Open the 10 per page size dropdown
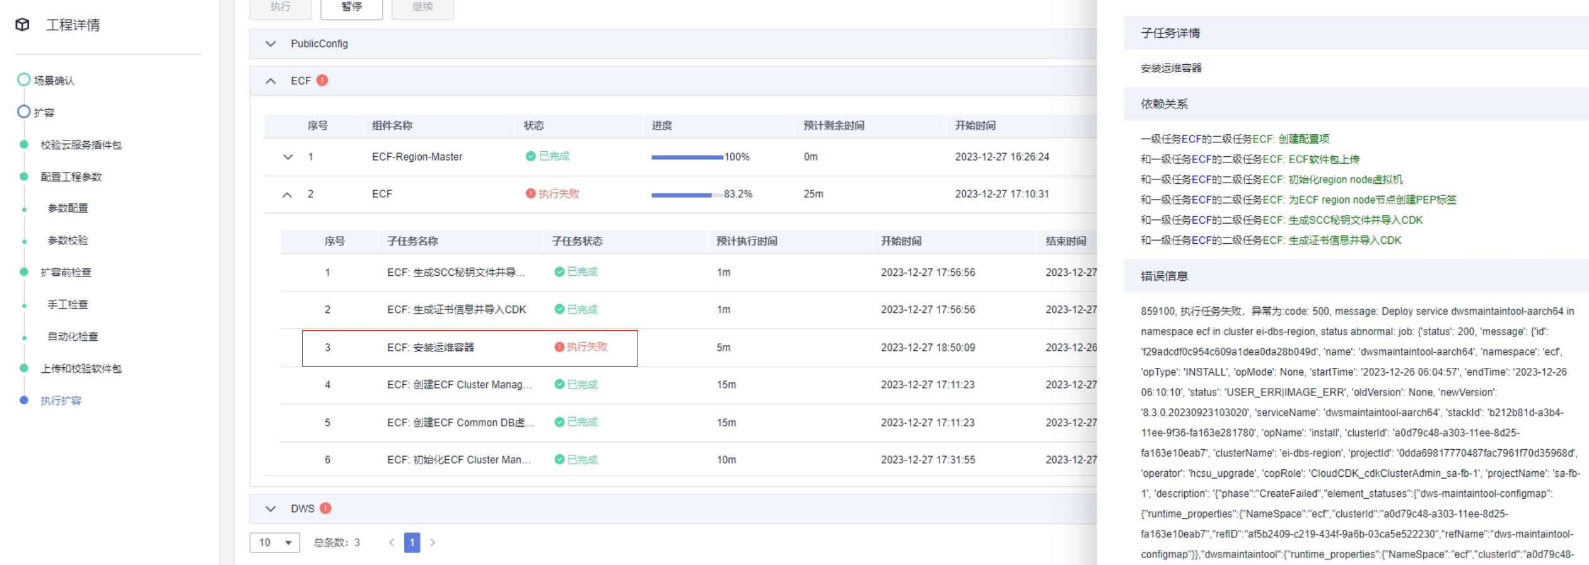This screenshot has width=1589, height=565. point(275,542)
